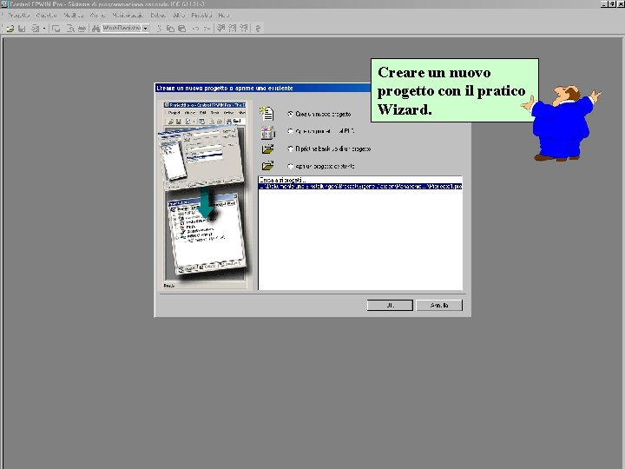Open the Oggetto menu

pos(46,15)
